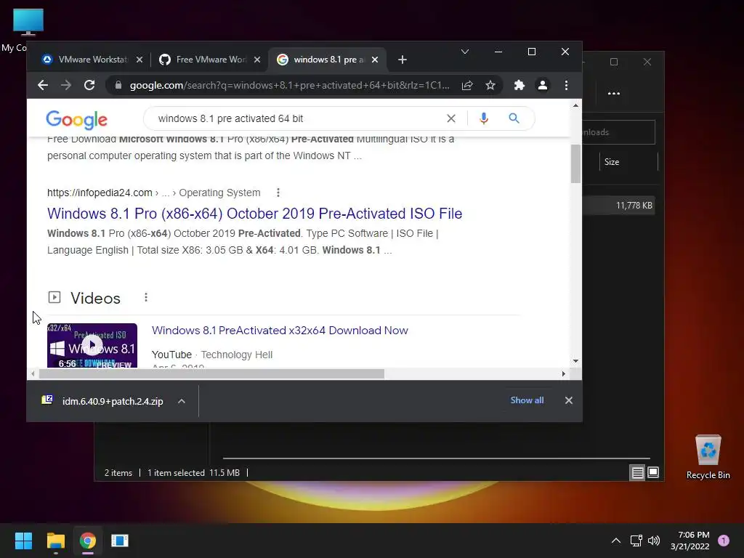Viewport: 744px width, 558px height.
Task: Close the VMware Workstation tab
Action: [139, 60]
